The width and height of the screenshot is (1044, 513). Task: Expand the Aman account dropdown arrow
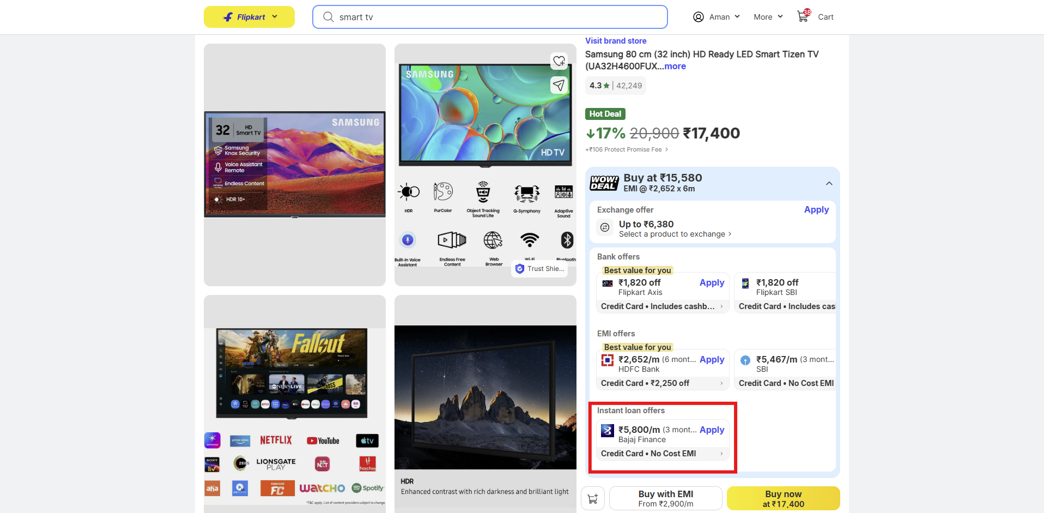coord(737,16)
